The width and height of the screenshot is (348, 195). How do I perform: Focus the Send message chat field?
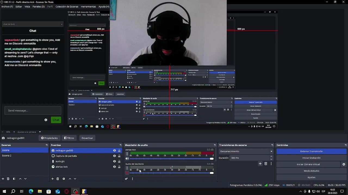(x=33, y=110)
